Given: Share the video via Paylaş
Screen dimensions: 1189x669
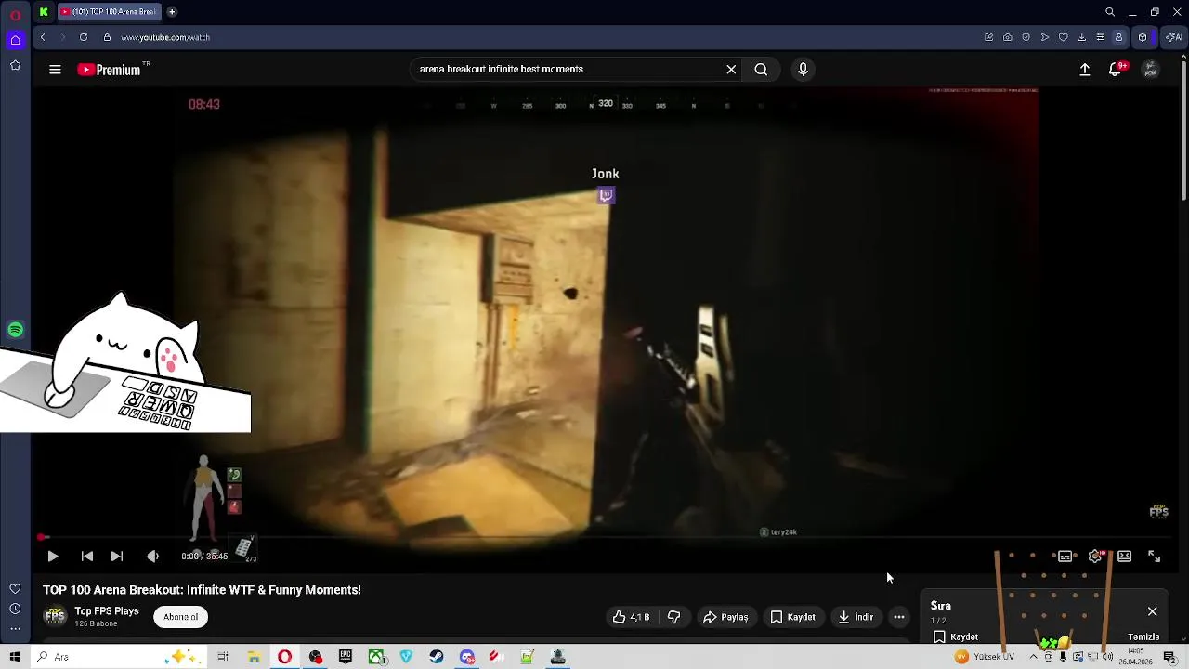Looking at the screenshot, I should (x=725, y=617).
